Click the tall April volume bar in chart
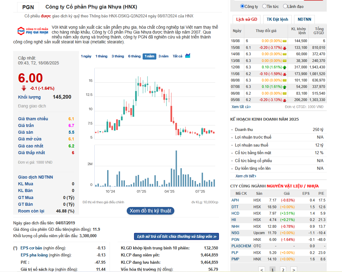 [x=176, y=169]
